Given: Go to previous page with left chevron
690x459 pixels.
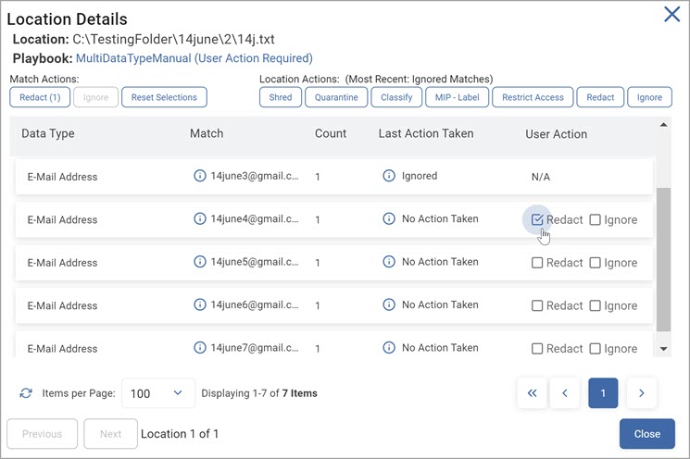Looking at the screenshot, I should pos(564,393).
